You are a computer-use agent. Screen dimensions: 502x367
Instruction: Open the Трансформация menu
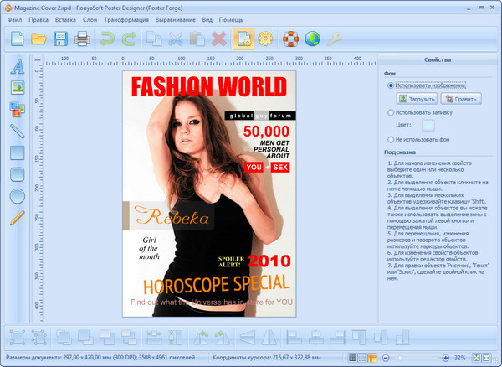126,18
